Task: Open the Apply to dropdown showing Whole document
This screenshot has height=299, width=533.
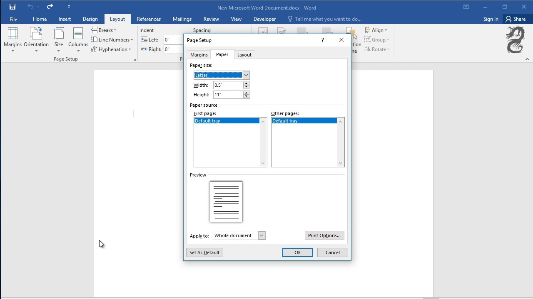Action: [262, 235]
